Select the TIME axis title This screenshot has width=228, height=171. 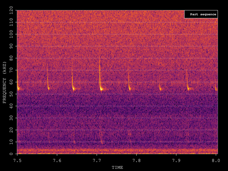pyautogui.click(x=117, y=167)
